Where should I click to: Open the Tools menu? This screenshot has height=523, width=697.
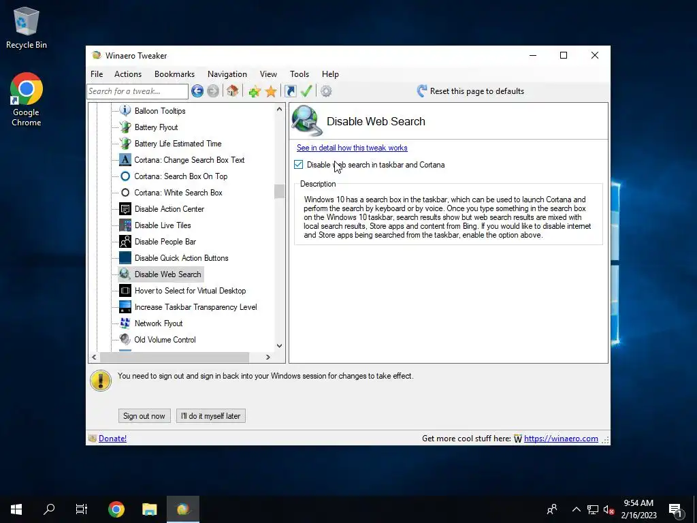[x=299, y=74]
